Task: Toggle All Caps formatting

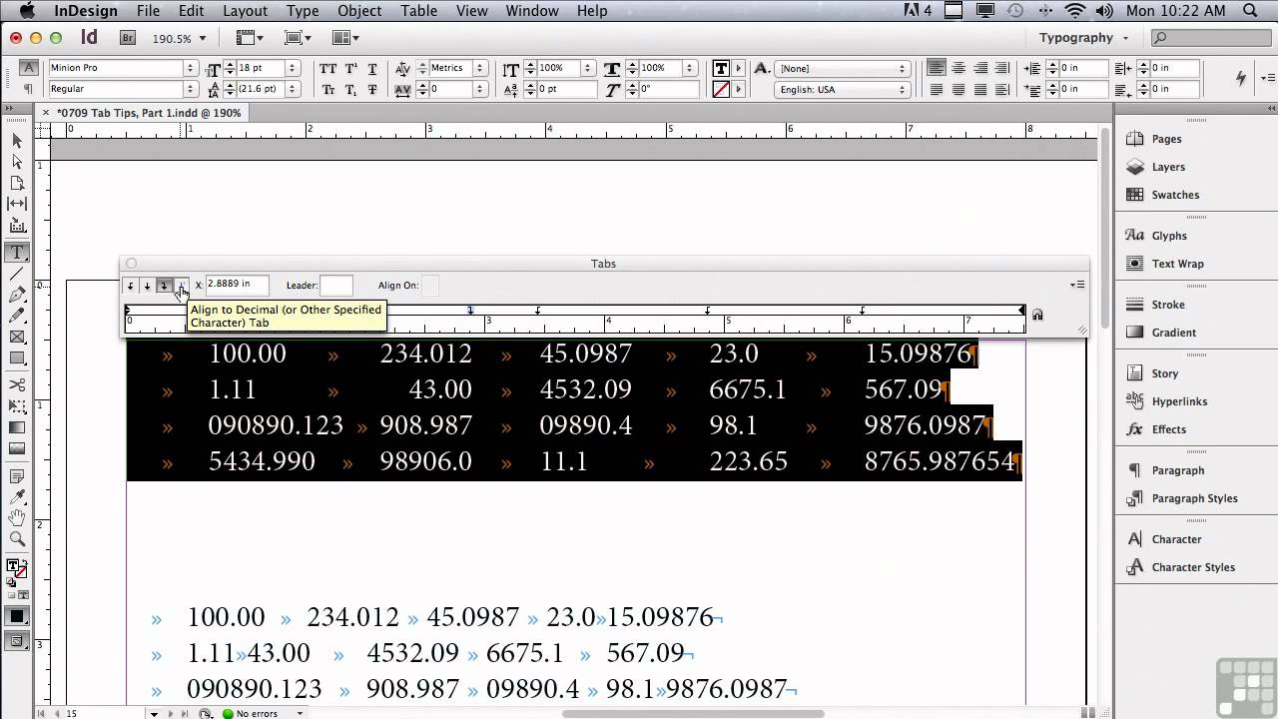Action: 327,68
